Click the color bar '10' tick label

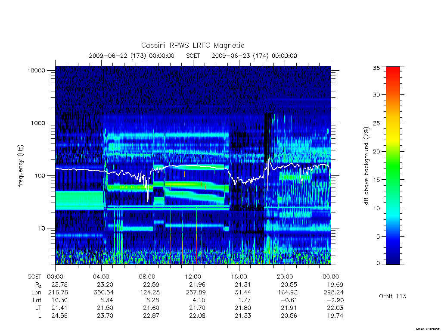376,208
